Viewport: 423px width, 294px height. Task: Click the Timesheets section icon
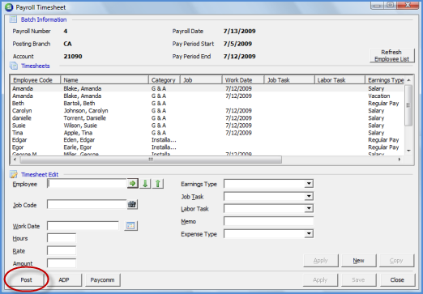click(14, 66)
